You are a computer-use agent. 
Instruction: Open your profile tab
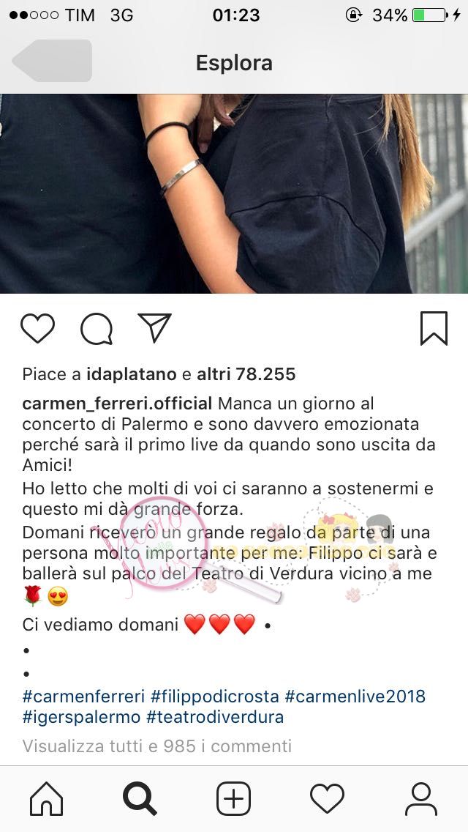(x=420, y=798)
